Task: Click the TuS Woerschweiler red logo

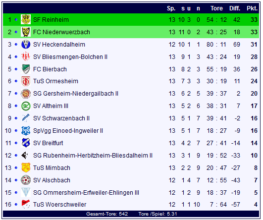Action: click(x=26, y=205)
